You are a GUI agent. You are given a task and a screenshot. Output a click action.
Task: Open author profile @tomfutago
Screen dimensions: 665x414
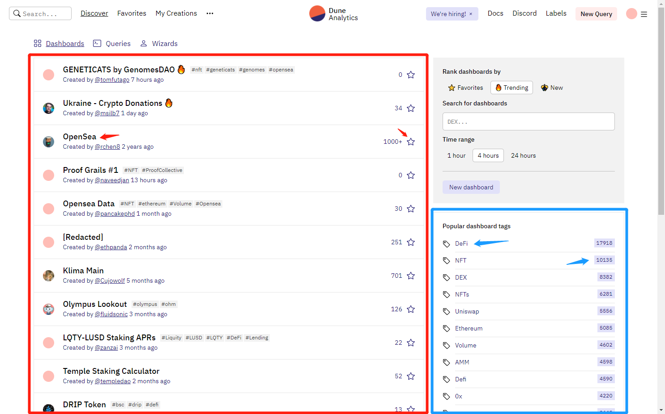click(112, 80)
